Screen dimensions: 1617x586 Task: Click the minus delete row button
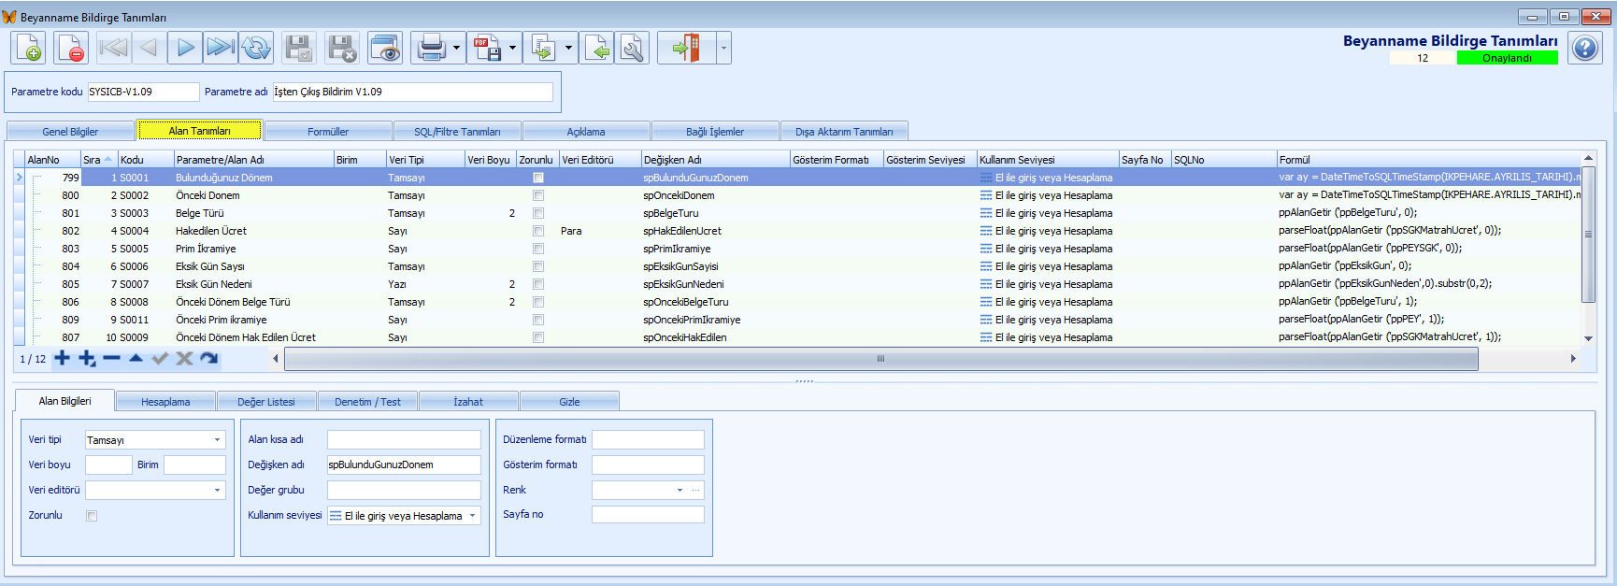112,358
